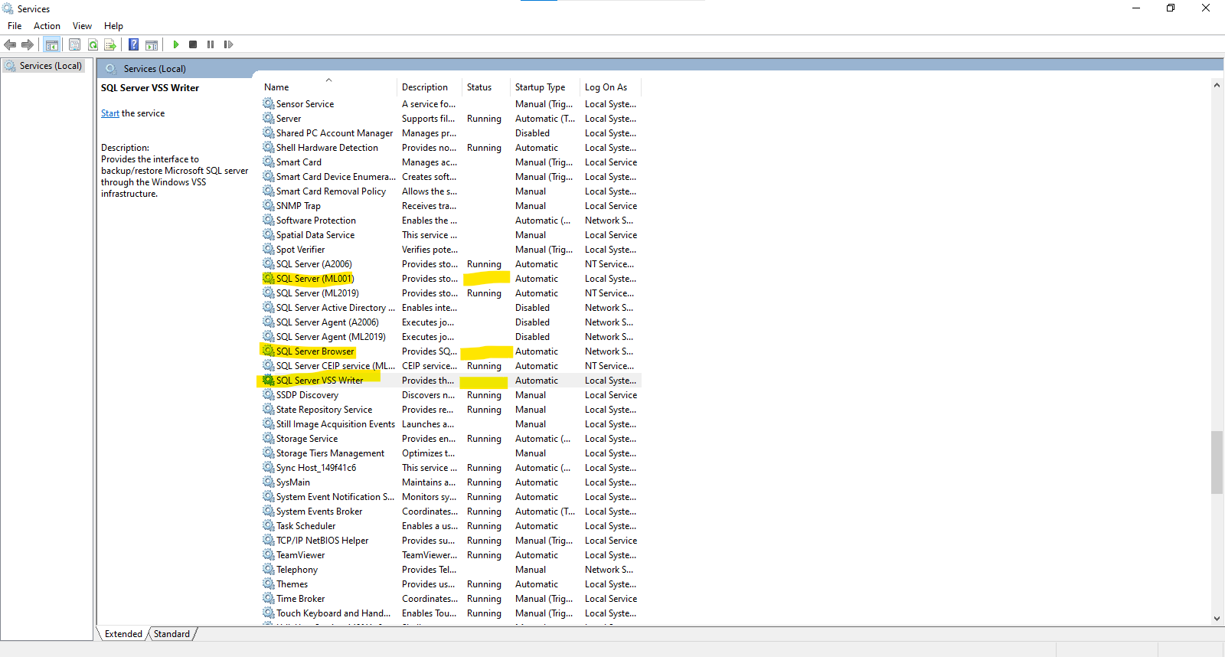Select the SQL Server (ML001) service
Screen dimensions: 1225x657
click(x=450, y=279)
